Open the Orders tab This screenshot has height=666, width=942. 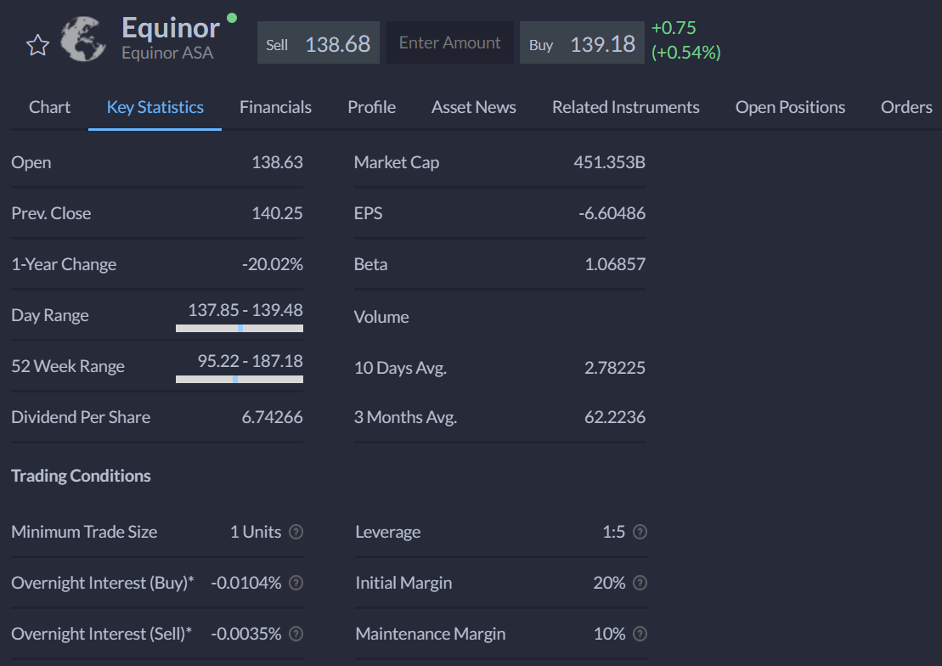click(906, 107)
